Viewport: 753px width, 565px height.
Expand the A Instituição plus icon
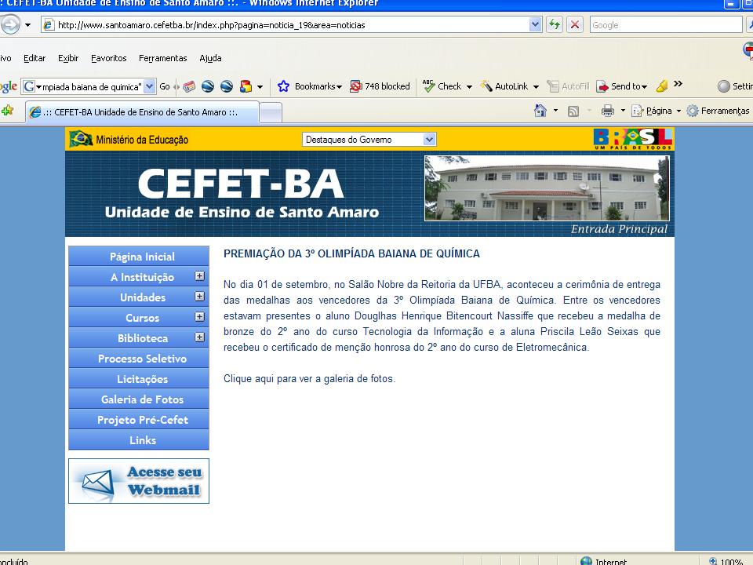pyautogui.click(x=200, y=276)
